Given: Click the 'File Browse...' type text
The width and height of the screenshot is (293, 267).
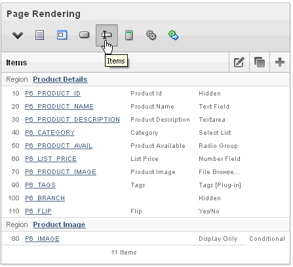Looking at the screenshot, I should pos(219,172).
